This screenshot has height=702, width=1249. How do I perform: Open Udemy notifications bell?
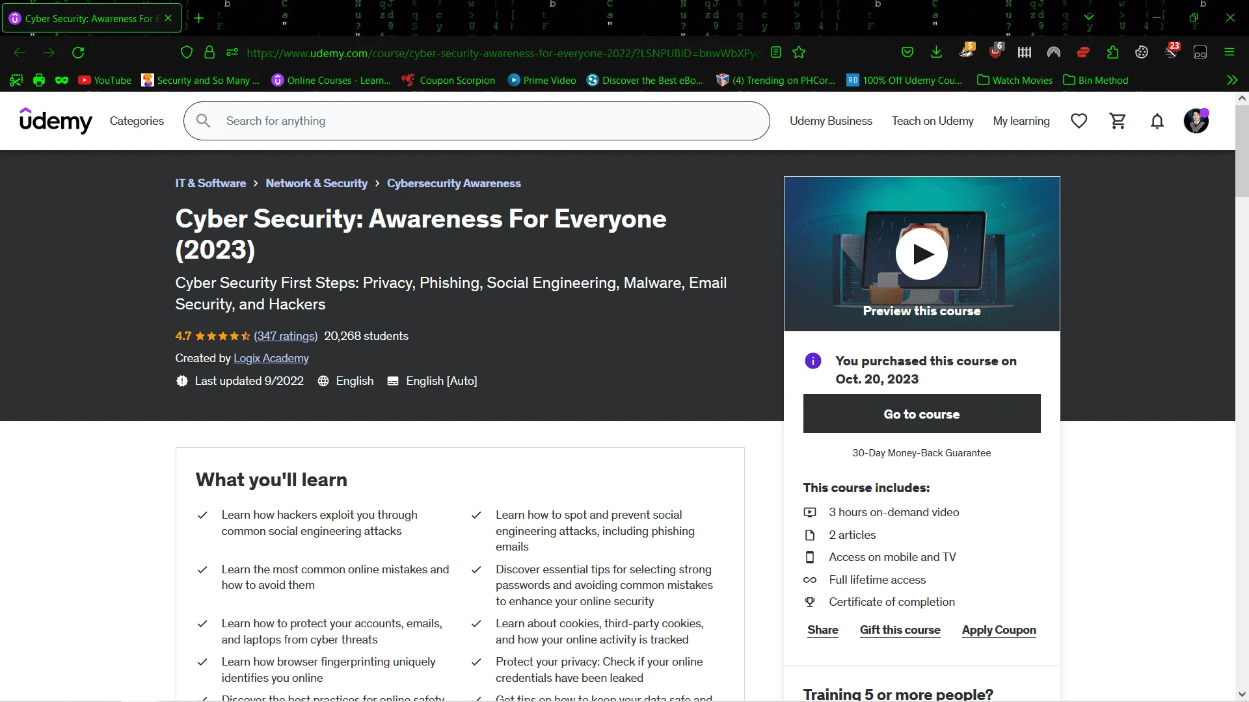(x=1157, y=121)
